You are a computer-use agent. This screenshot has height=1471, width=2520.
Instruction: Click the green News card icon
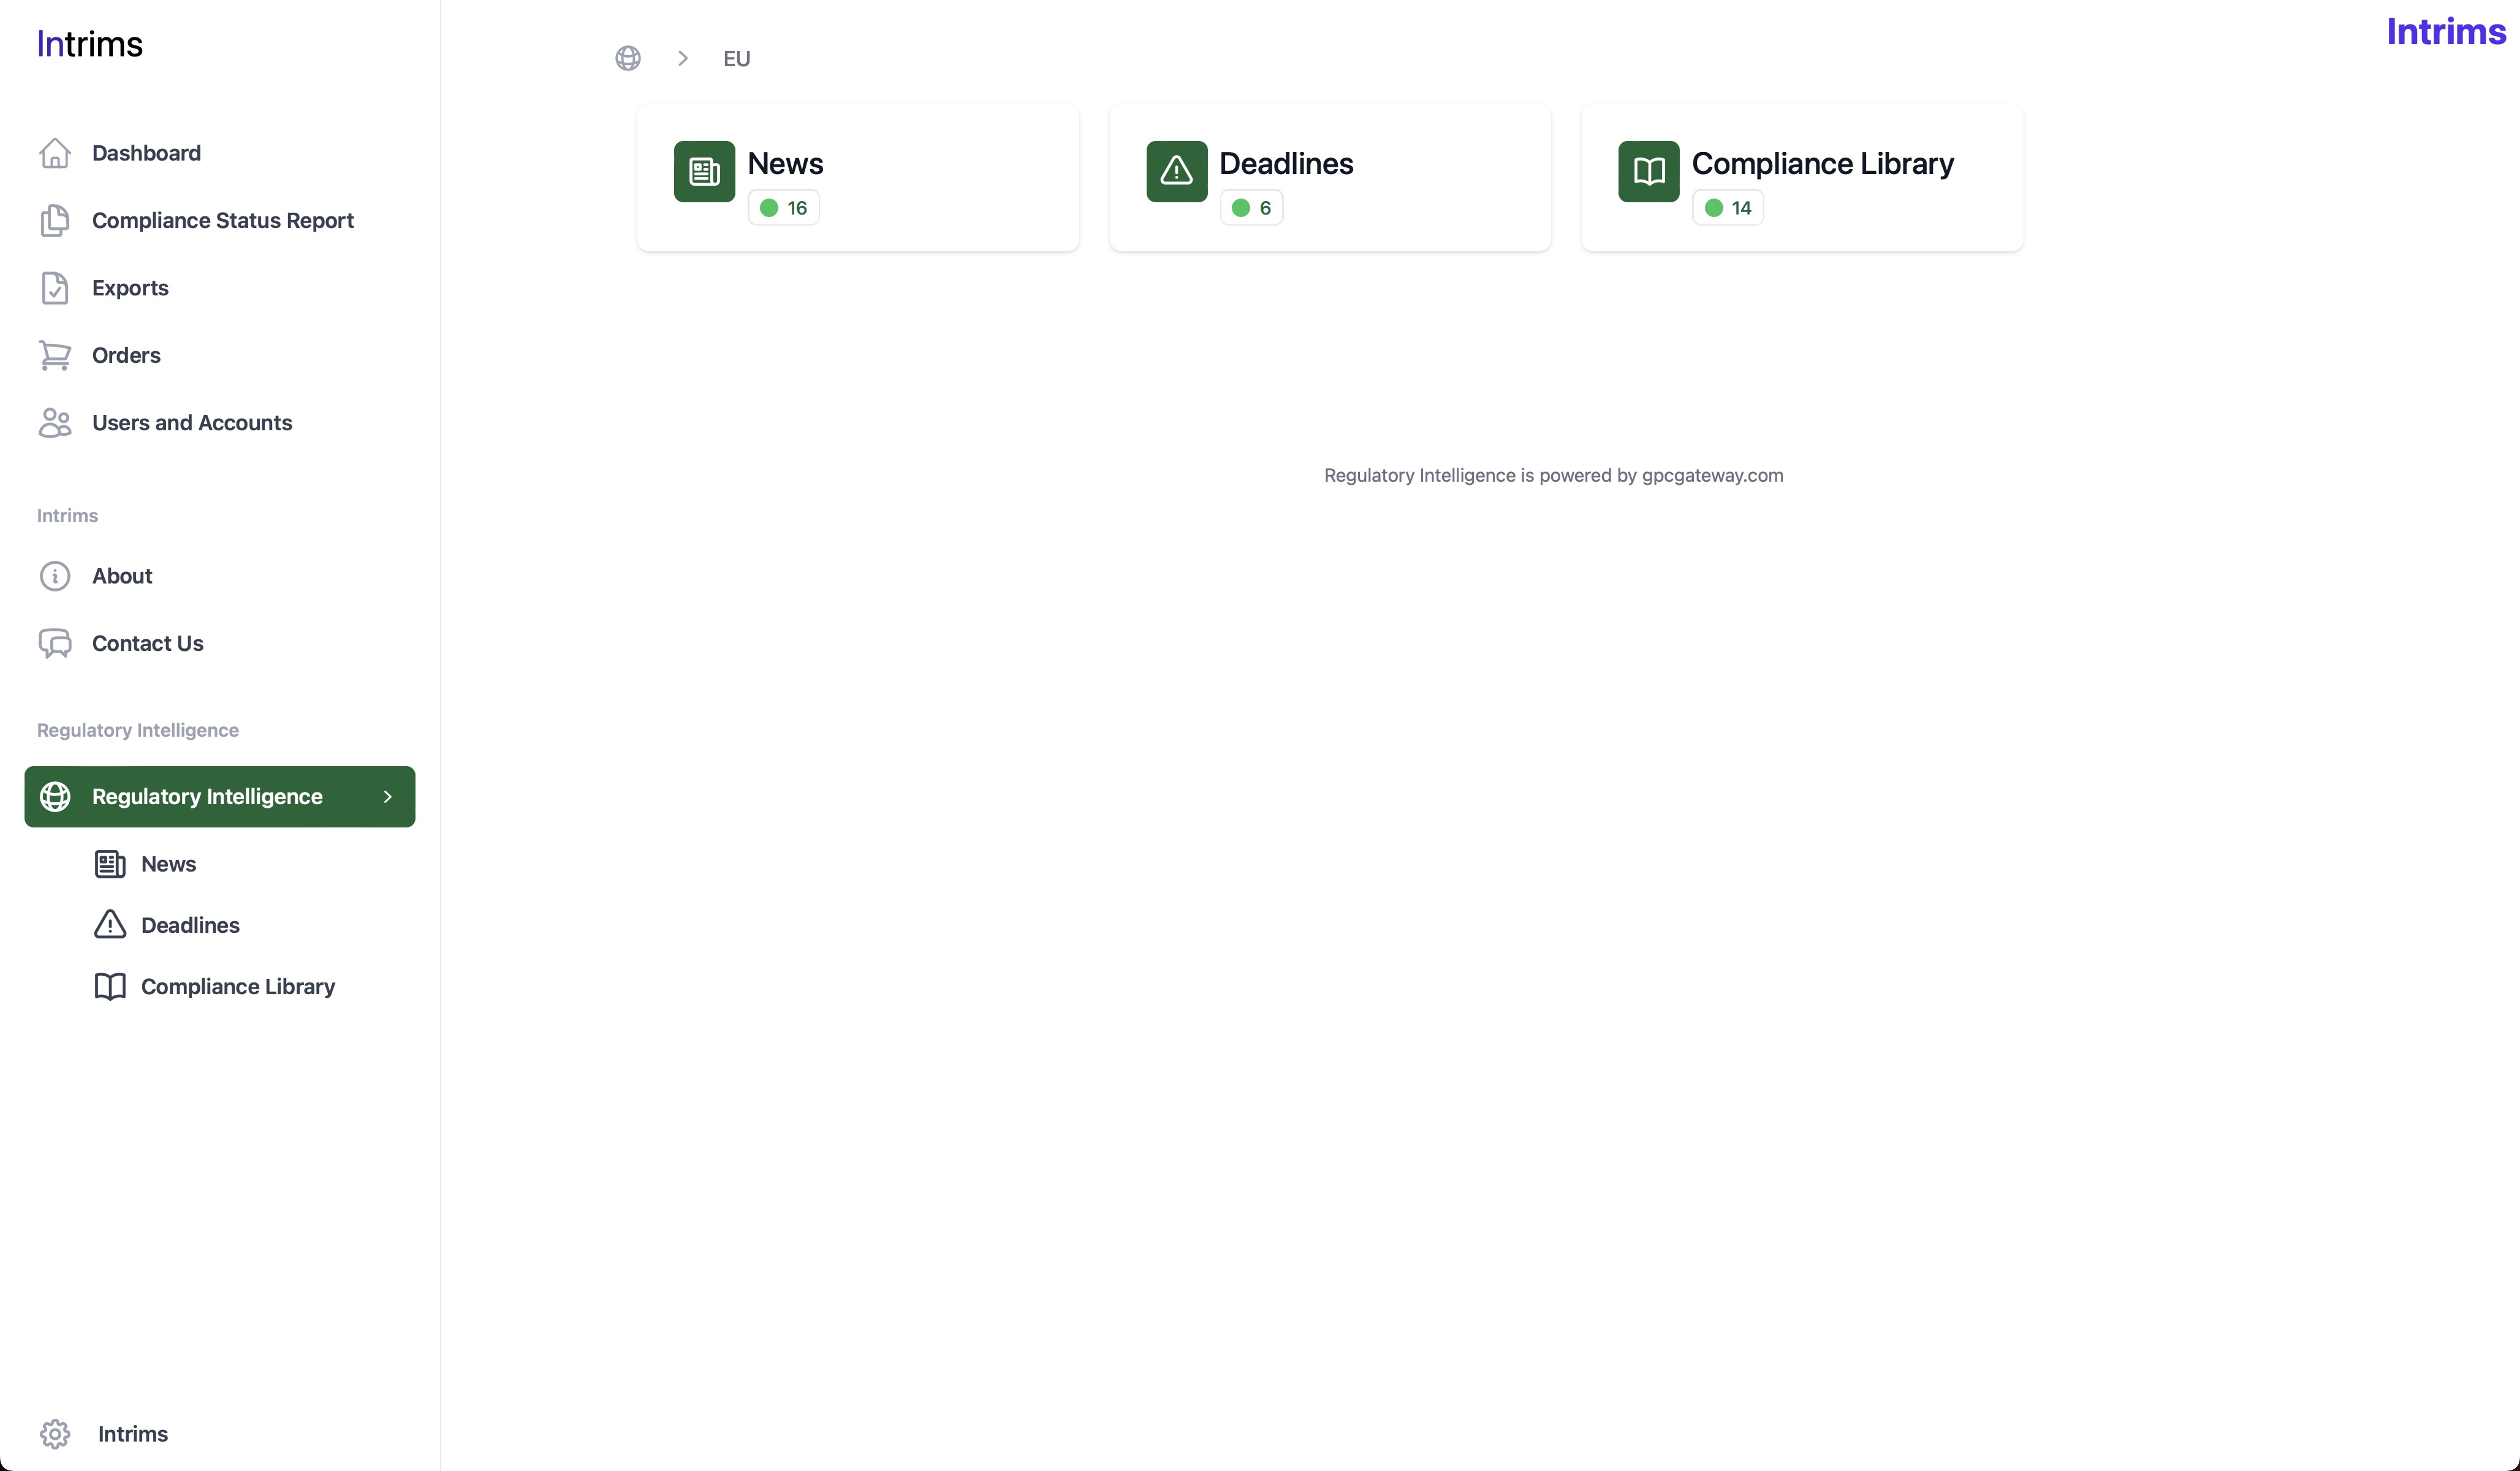coord(704,172)
